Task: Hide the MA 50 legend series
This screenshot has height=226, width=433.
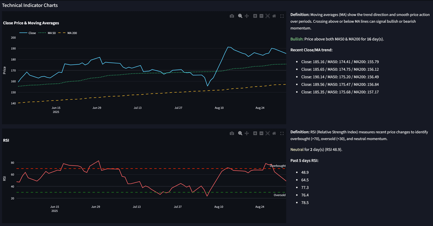Action: [47, 33]
